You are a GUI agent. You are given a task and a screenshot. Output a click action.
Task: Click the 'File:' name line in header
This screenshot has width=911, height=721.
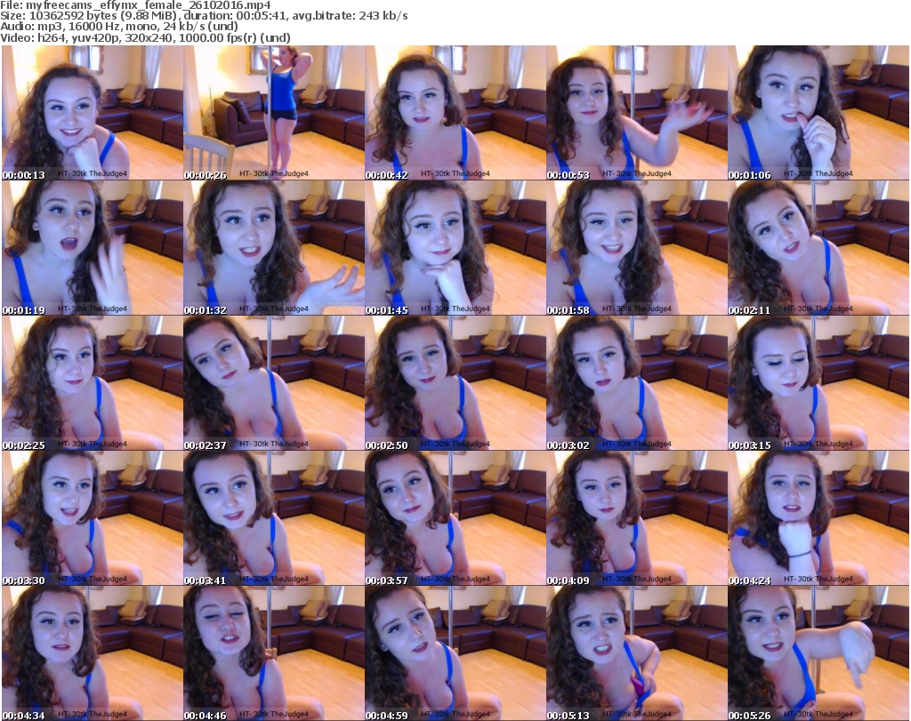click(136, 5)
